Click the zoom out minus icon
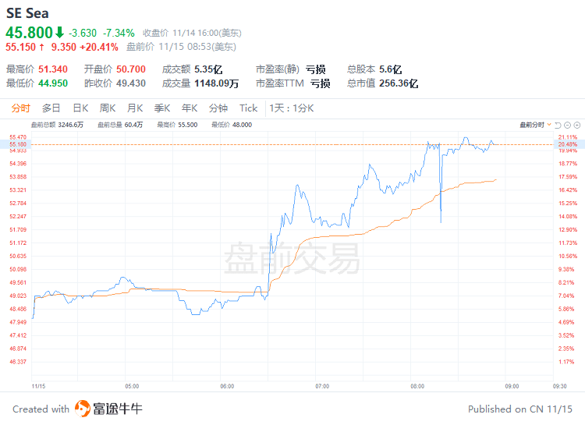Viewport: 585px width, 425px height. click(x=568, y=125)
